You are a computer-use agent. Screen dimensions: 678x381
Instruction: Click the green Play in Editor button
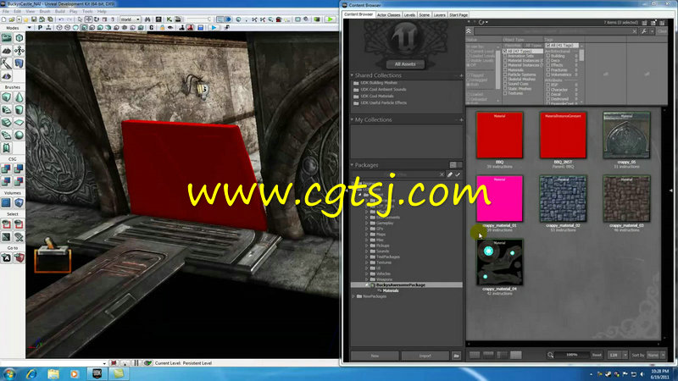[330, 19]
